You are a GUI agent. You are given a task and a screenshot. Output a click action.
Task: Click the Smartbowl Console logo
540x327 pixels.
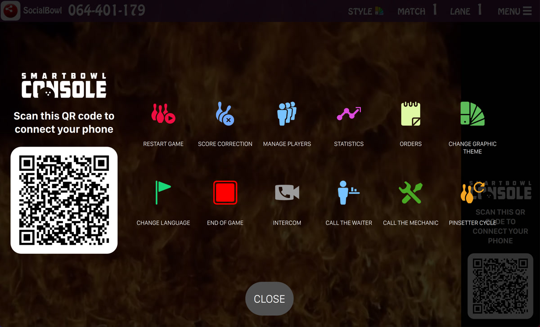[64, 85]
